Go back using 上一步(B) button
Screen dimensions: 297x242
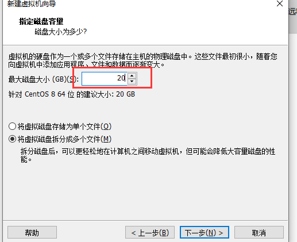pos(150,232)
